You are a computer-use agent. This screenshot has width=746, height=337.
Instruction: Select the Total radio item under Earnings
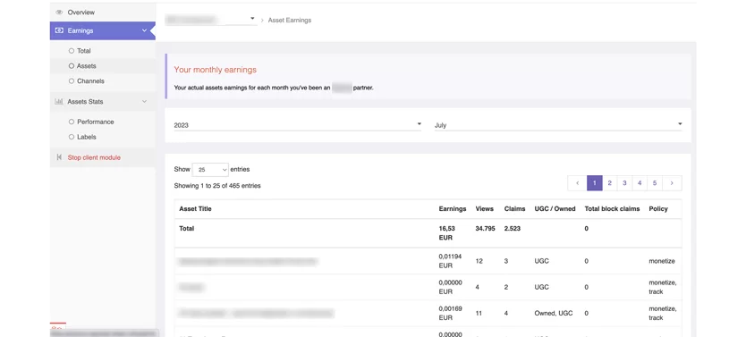pyautogui.click(x=80, y=50)
